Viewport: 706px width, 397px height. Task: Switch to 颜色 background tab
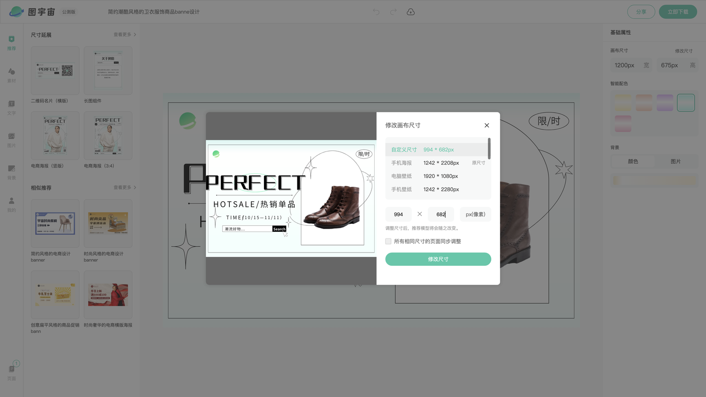click(x=633, y=161)
